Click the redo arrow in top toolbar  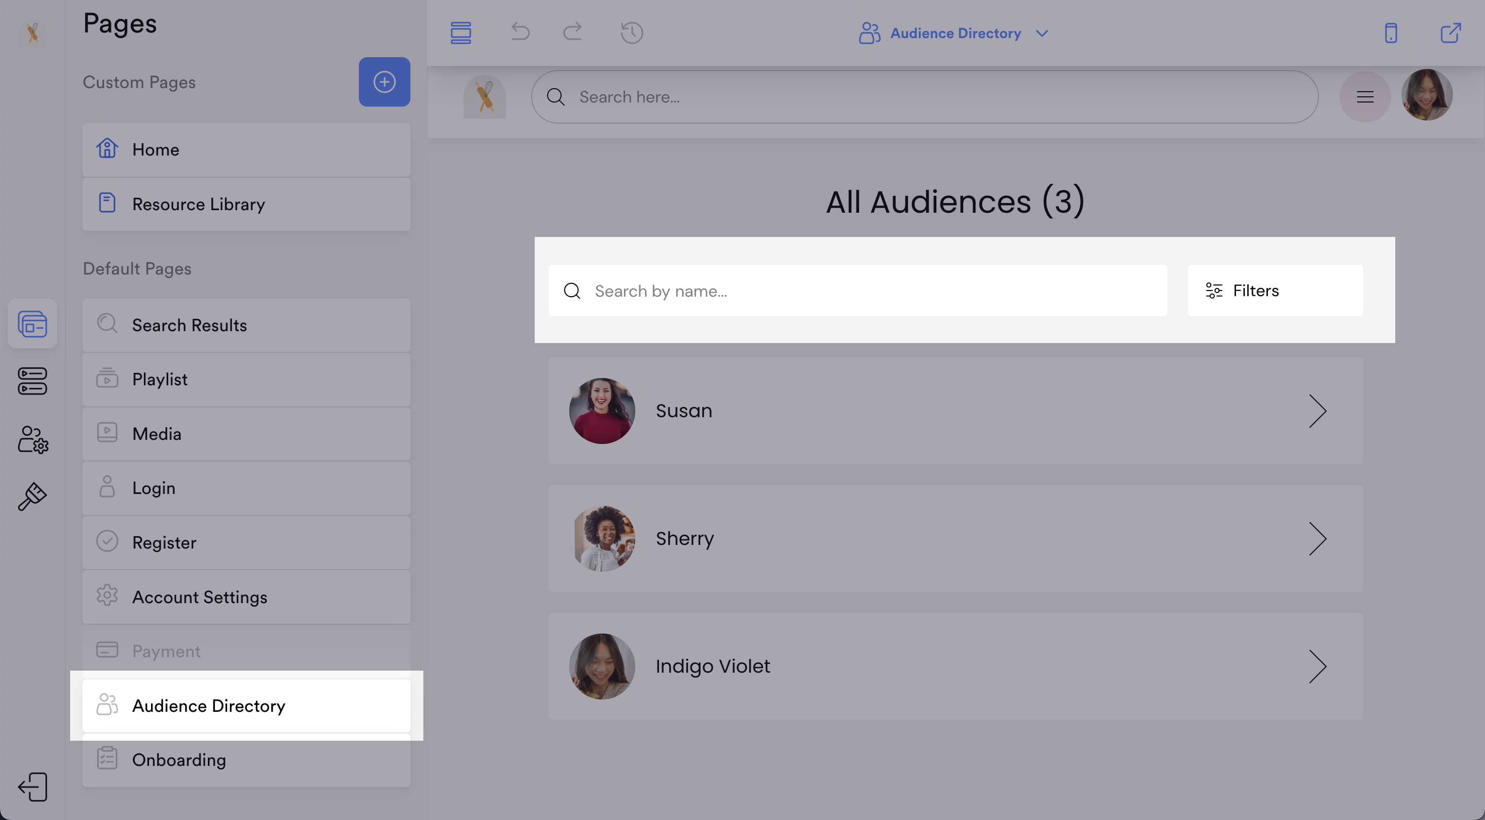pyautogui.click(x=572, y=32)
